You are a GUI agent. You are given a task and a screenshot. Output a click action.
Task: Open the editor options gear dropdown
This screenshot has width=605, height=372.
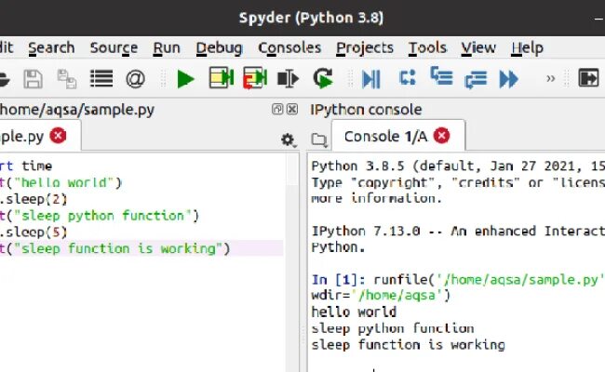pos(288,139)
